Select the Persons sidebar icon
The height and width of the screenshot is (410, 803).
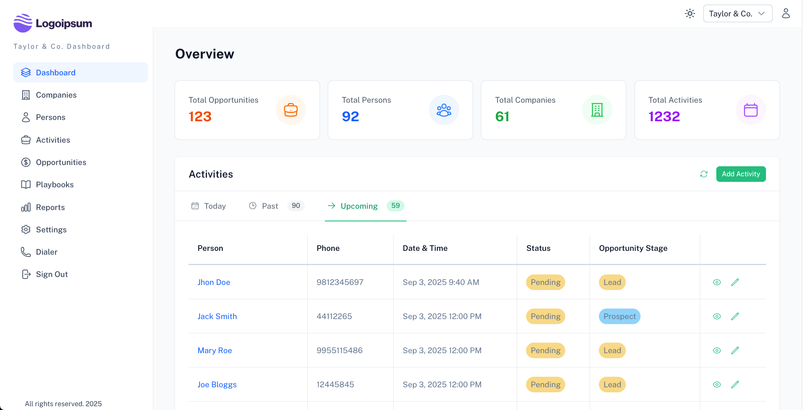pos(26,117)
